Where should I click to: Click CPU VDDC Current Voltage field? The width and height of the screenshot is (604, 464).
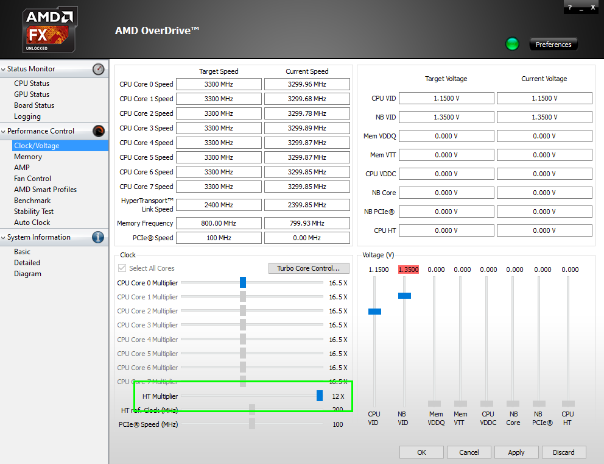click(544, 174)
